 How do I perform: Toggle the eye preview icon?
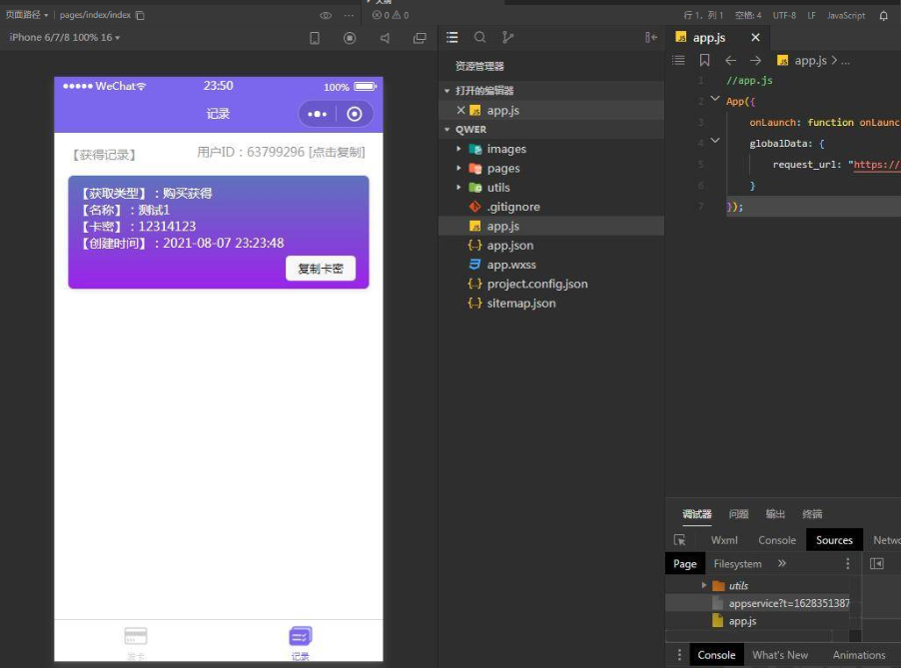coord(326,16)
